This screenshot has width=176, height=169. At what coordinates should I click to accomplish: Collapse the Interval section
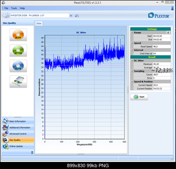click(132, 50)
